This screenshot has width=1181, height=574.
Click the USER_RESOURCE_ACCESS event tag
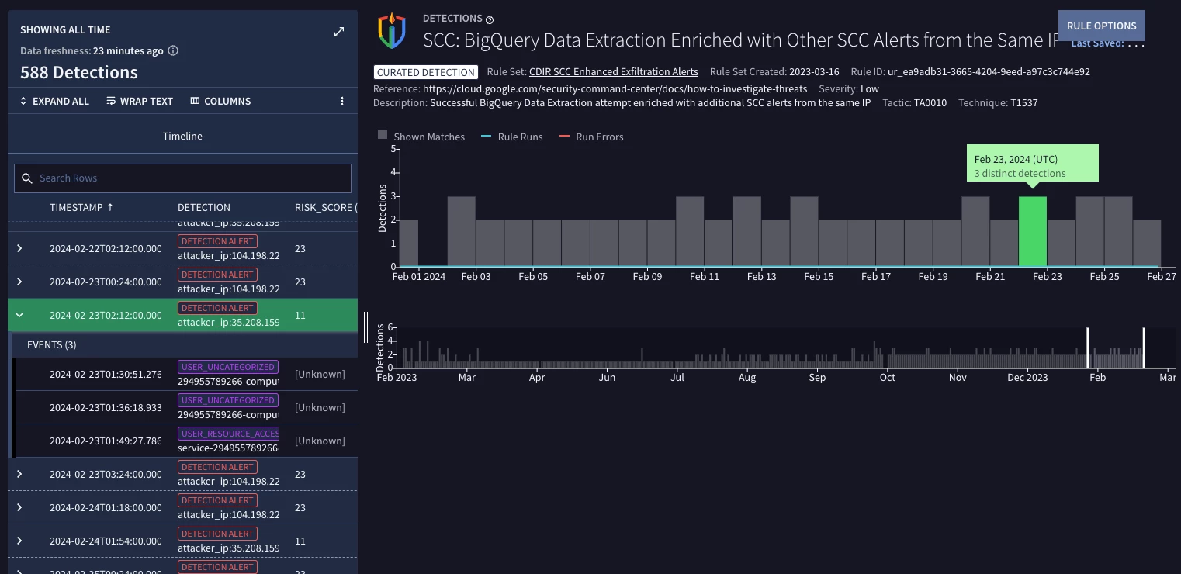[228, 434]
